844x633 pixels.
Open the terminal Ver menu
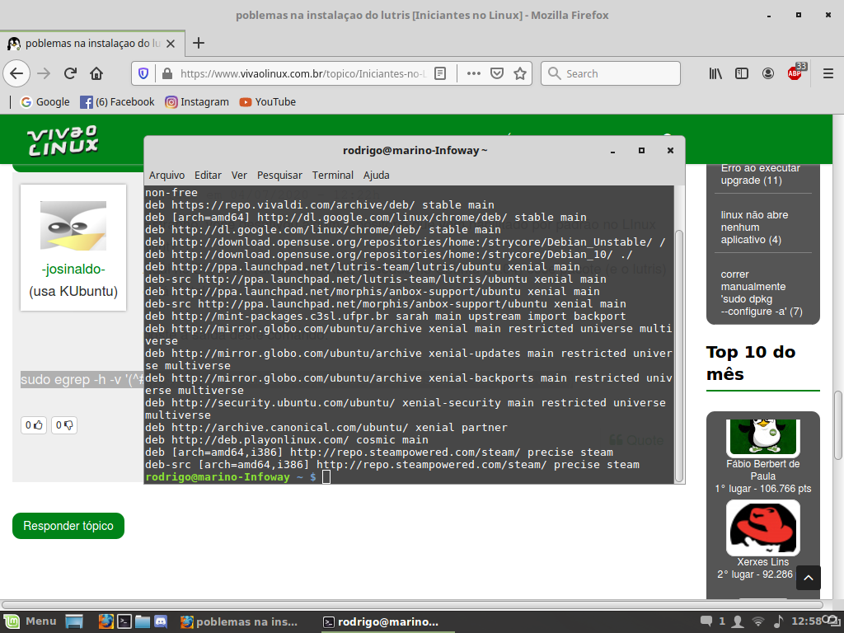click(x=239, y=175)
